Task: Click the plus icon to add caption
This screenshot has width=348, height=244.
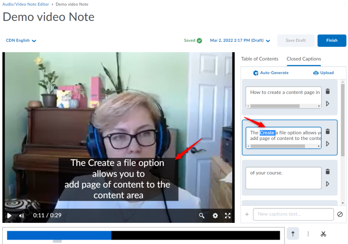Action: [x=247, y=214]
